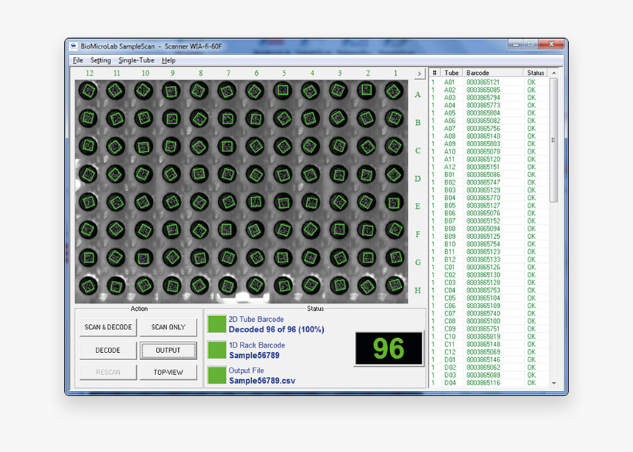
Task: Select the tube in row E, column 4
Action: coord(311,202)
